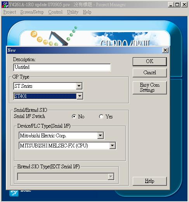Screen dimensions: 189x202
Task: Expand the ST Series dropdown
Action: coord(79,86)
